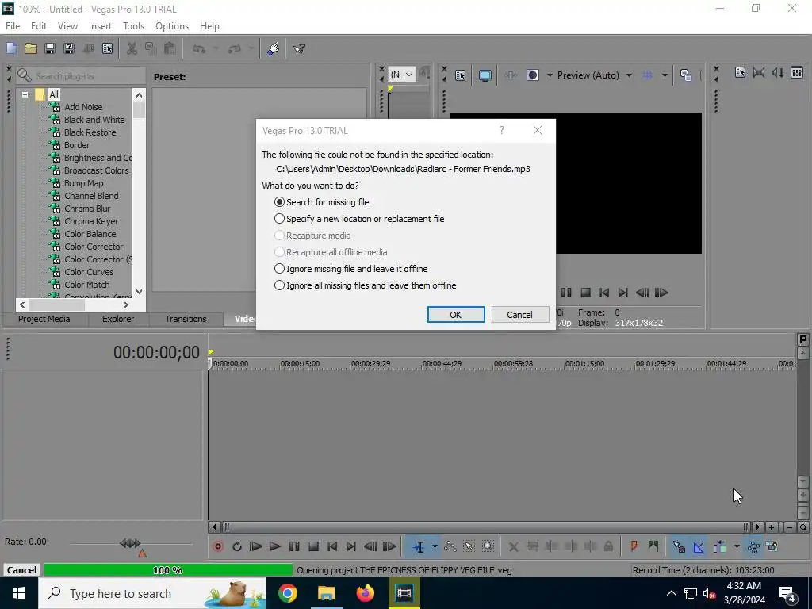Image resolution: width=812 pixels, height=609 pixels.
Task: Toggle Enable Snapping icon in timeline toolbar
Action: click(679, 546)
